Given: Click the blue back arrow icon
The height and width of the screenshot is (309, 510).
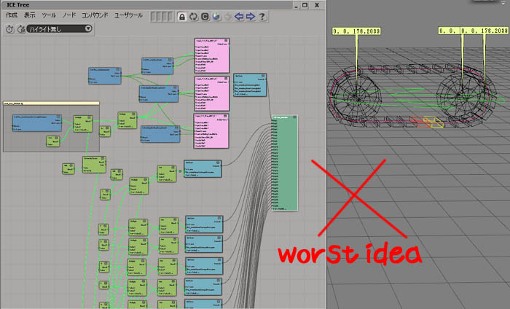Looking at the screenshot, I should [238, 16].
